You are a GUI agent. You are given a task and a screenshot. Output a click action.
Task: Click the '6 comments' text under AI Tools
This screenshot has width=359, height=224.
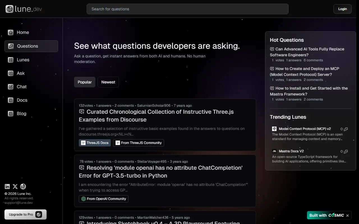[313, 60]
